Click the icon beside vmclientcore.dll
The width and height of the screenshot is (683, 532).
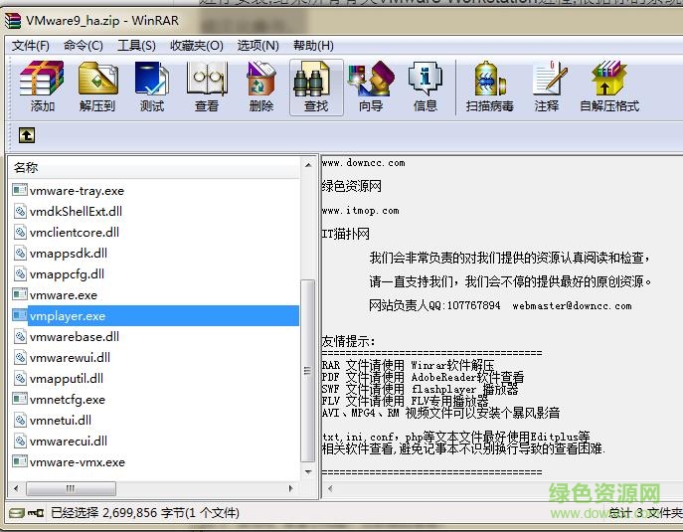20,233
